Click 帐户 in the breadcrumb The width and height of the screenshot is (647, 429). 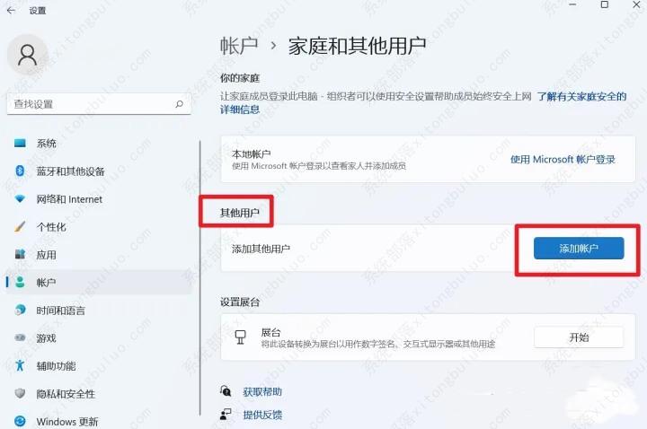[x=239, y=46]
